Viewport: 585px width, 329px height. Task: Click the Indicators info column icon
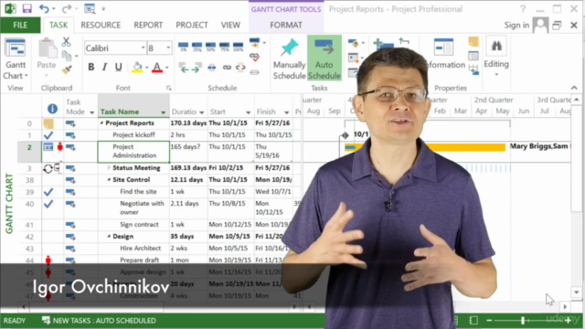click(52, 109)
